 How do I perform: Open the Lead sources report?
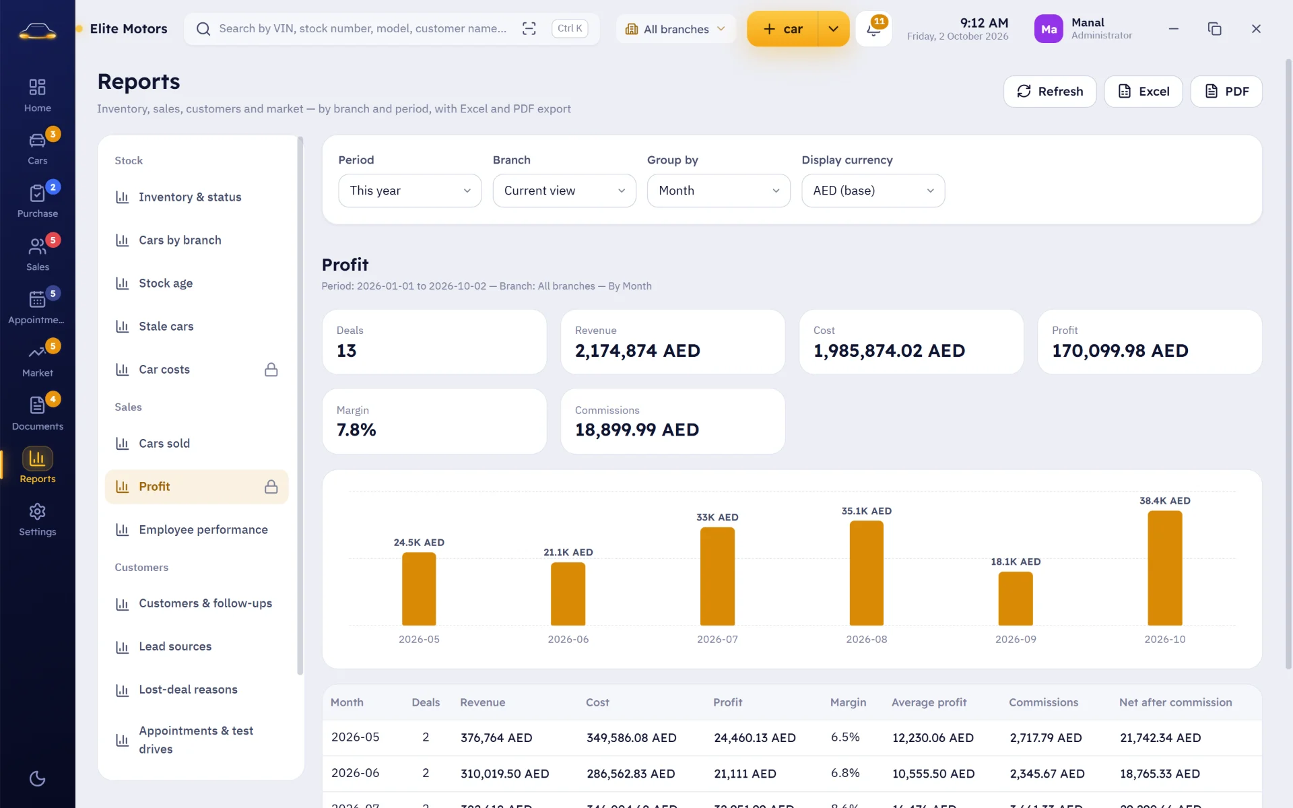tap(197, 646)
